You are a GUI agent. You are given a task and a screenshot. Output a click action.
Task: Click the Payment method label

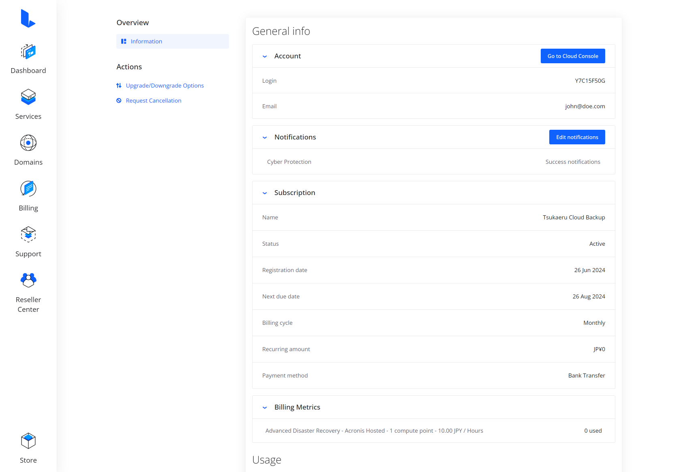tap(285, 375)
